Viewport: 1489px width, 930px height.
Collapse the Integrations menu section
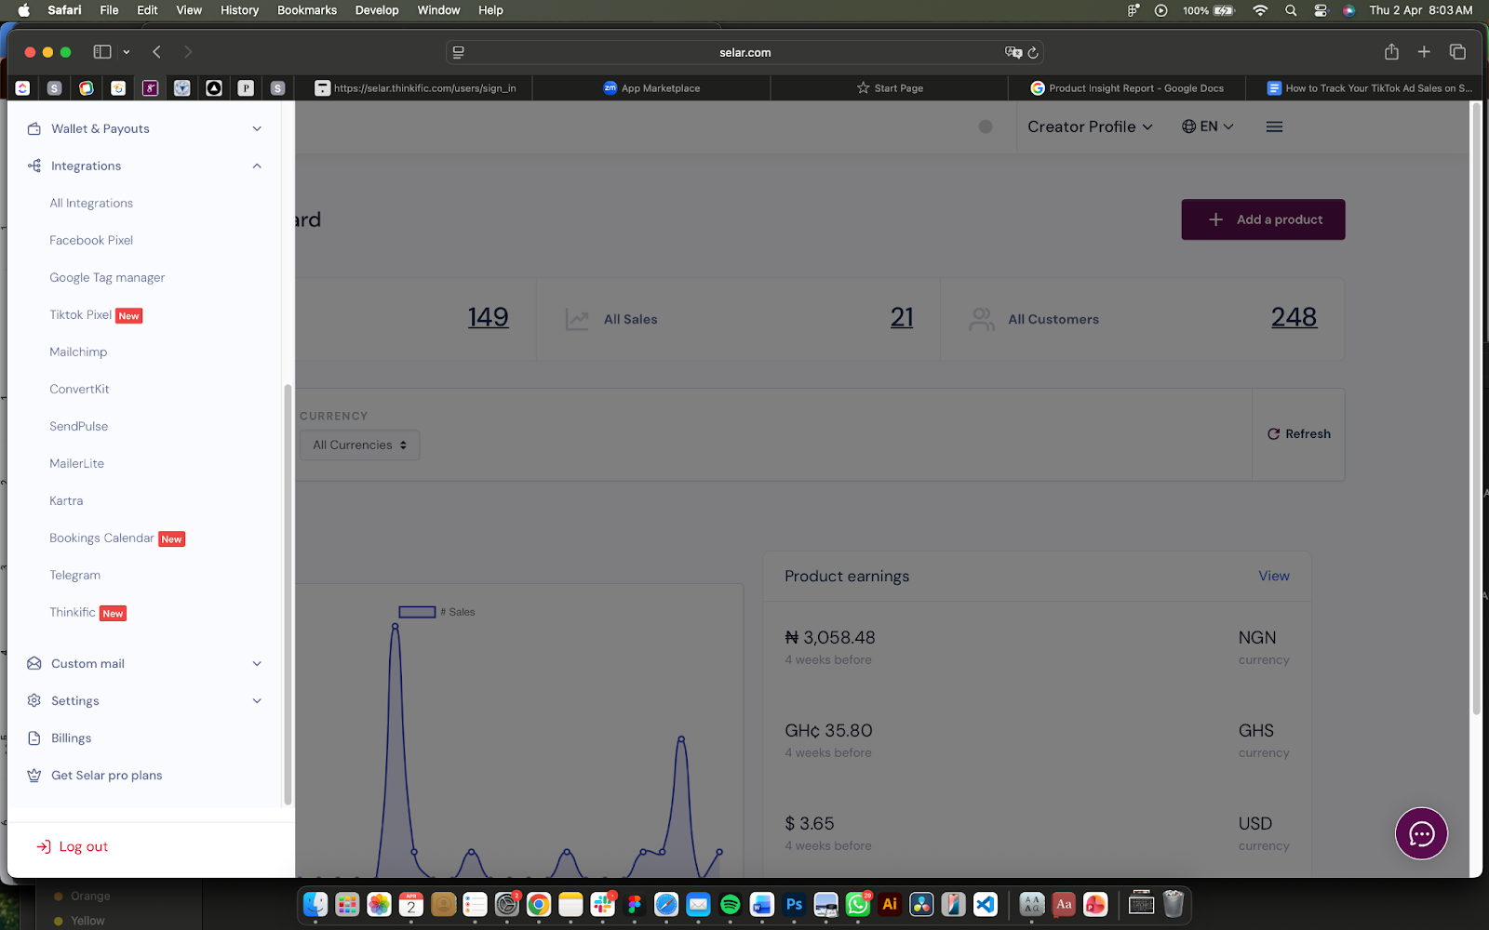click(257, 166)
